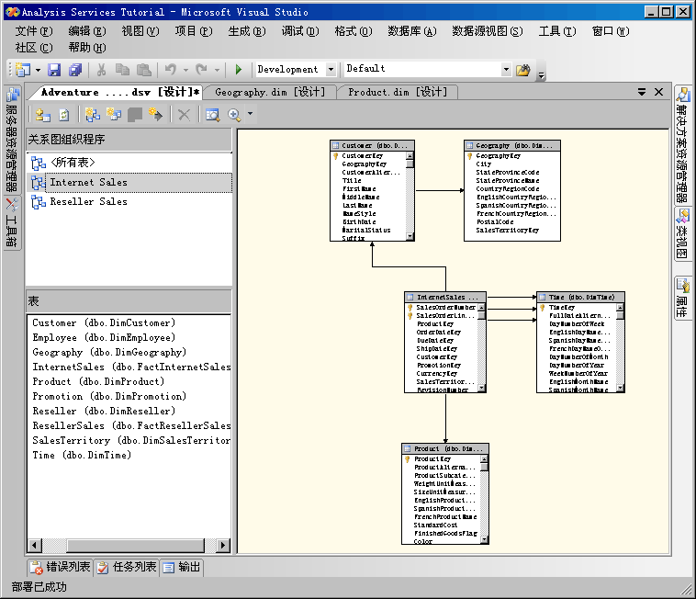
Task: Open the Development configuration dropdown
Action: click(x=329, y=70)
